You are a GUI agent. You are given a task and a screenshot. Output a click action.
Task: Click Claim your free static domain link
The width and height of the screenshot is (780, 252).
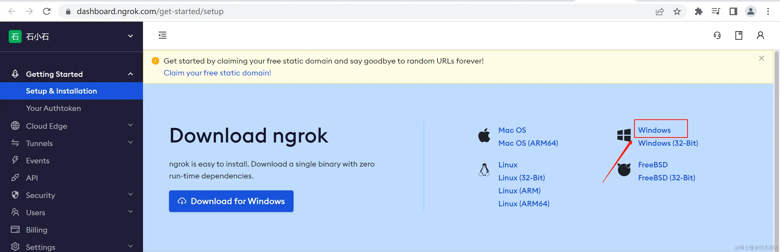pos(217,73)
